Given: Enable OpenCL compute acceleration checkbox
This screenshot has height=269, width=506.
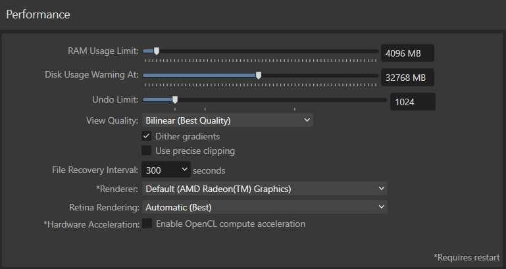Looking at the screenshot, I should tap(147, 224).
